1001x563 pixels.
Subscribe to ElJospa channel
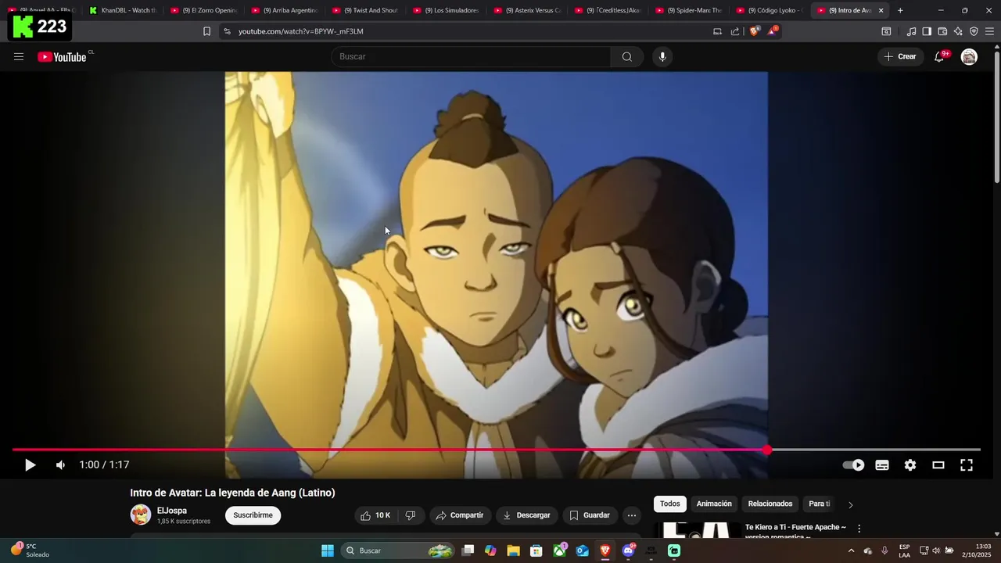(x=253, y=515)
